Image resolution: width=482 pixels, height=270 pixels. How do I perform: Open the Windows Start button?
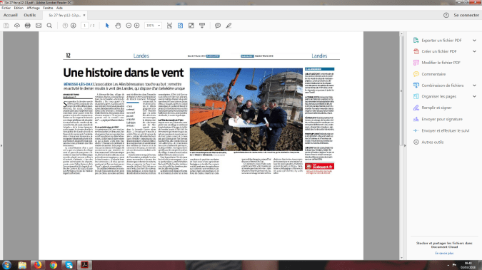6,265
